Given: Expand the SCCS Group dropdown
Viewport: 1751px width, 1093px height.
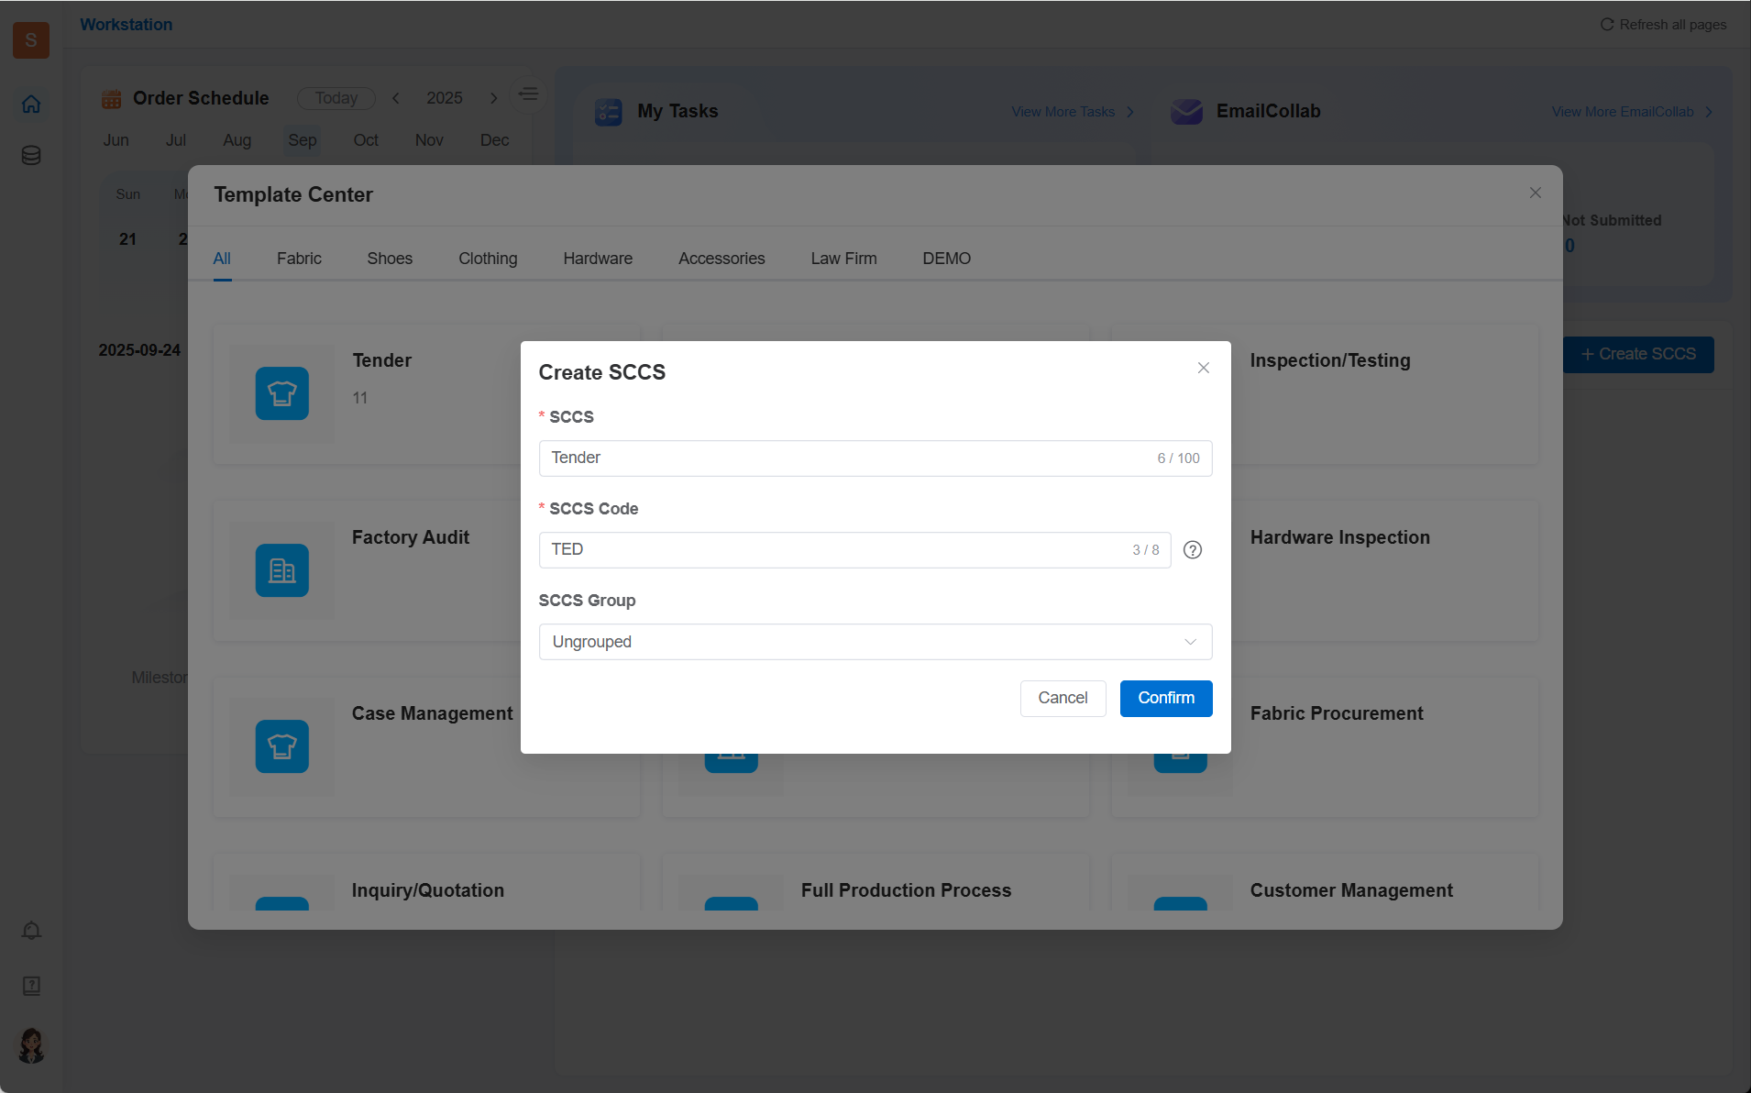Looking at the screenshot, I should pyautogui.click(x=875, y=642).
